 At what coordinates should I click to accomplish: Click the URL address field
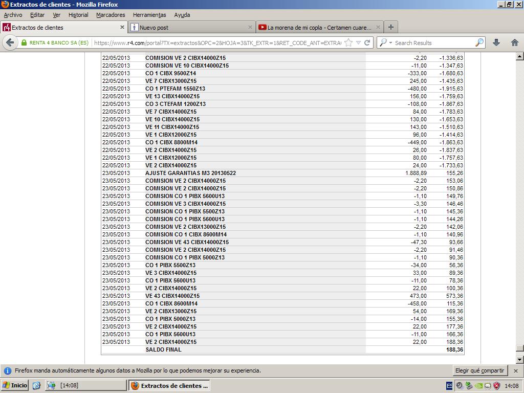coord(217,43)
